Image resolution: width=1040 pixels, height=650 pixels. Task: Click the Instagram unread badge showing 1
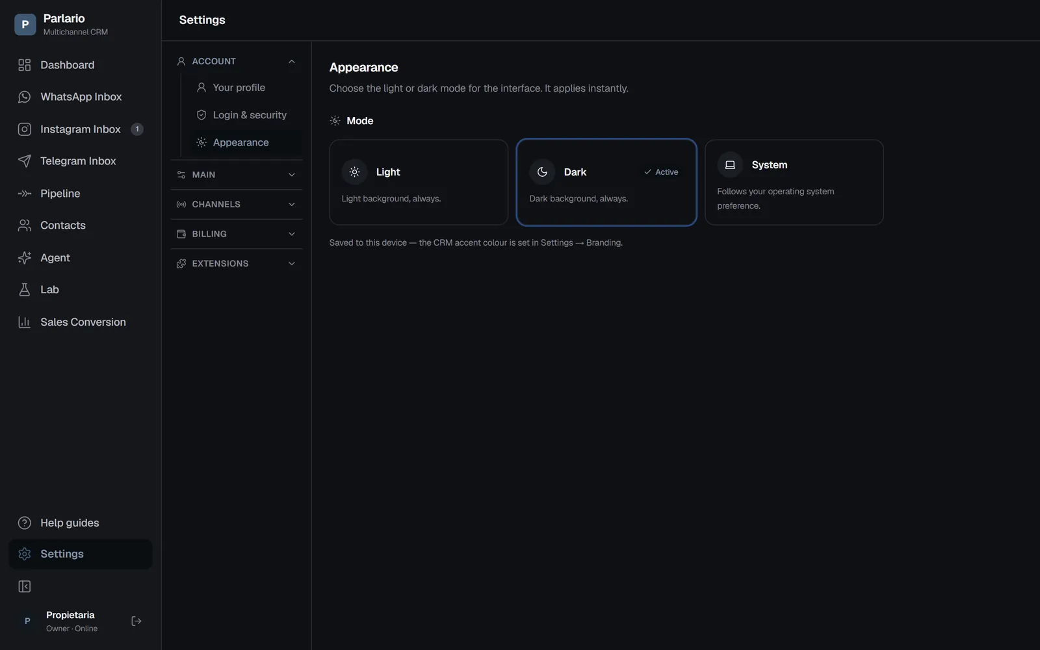tap(137, 129)
